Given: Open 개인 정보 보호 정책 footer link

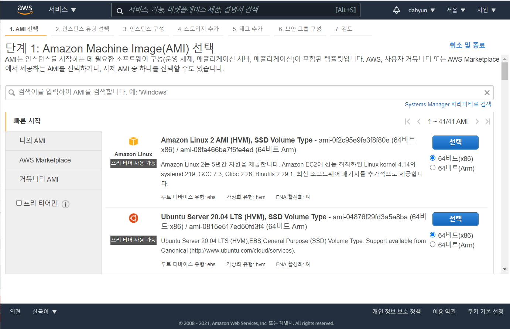Looking at the screenshot, I should [397, 312].
